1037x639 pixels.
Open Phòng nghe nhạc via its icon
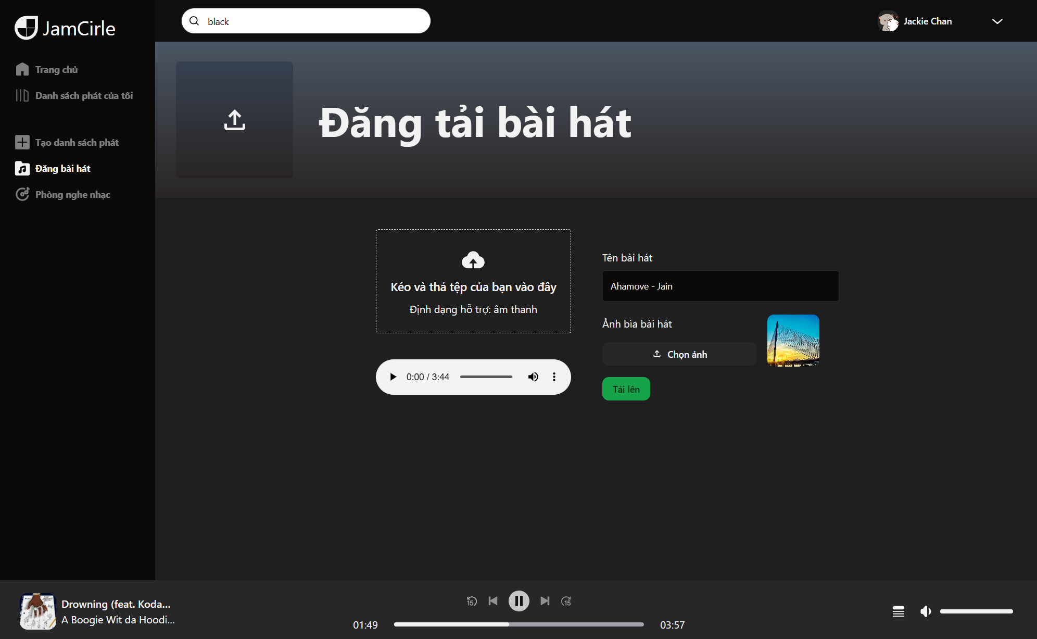pyautogui.click(x=22, y=194)
